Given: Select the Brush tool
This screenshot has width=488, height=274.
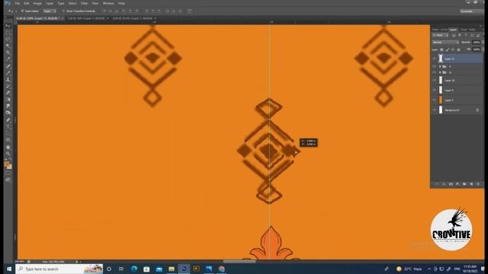Looking at the screenshot, I should (x=8, y=73).
